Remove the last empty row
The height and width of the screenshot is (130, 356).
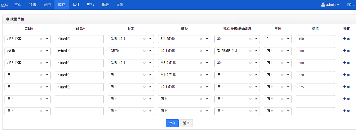point(348,111)
